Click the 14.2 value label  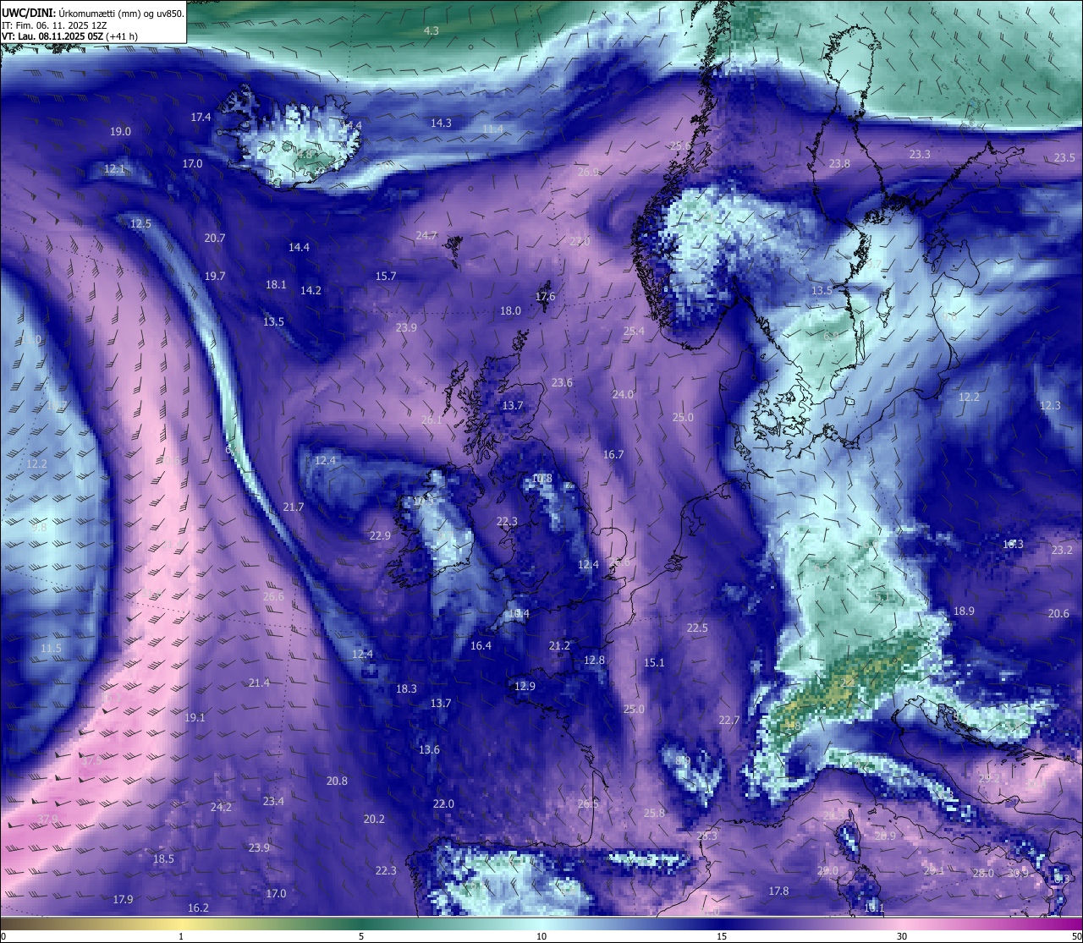click(x=311, y=291)
